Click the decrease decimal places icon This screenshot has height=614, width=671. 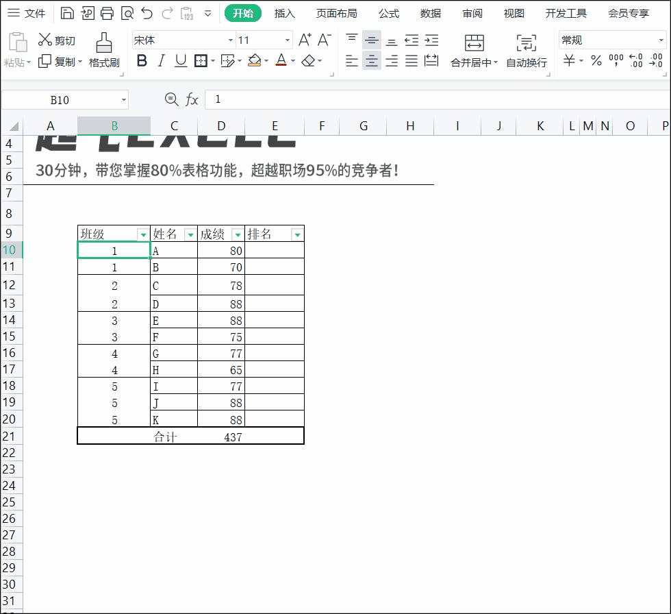point(656,60)
